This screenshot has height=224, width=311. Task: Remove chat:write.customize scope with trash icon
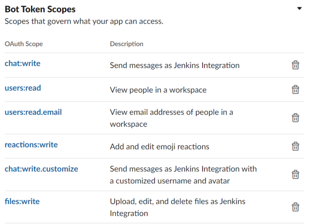(x=295, y=175)
